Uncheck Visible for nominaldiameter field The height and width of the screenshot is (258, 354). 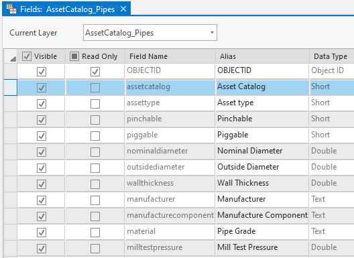42,152
